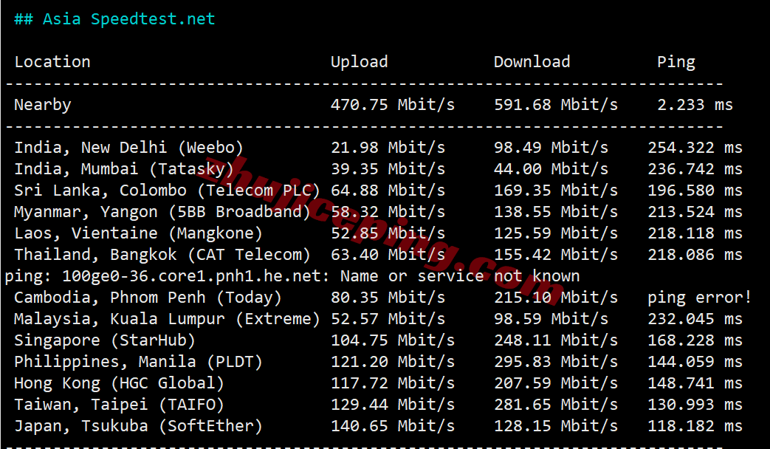Click Singapore (StarHub) entry
The height and width of the screenshot is (449, 770).
[x=105, y=340]
